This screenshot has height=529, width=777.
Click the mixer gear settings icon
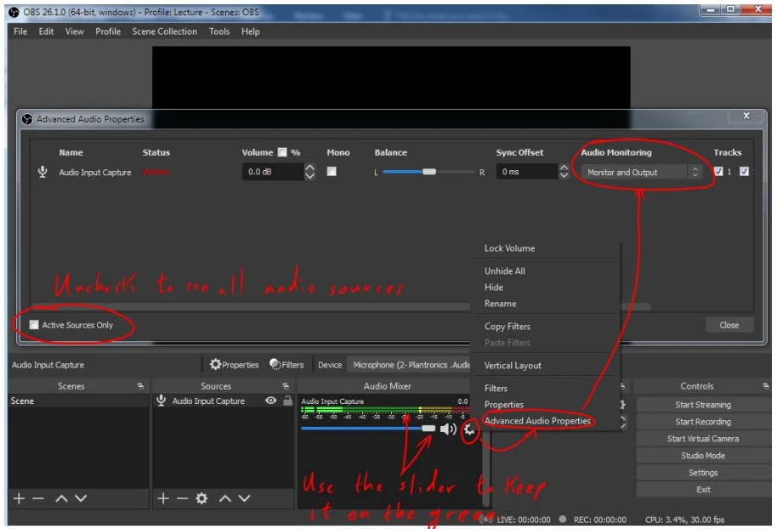468,430
